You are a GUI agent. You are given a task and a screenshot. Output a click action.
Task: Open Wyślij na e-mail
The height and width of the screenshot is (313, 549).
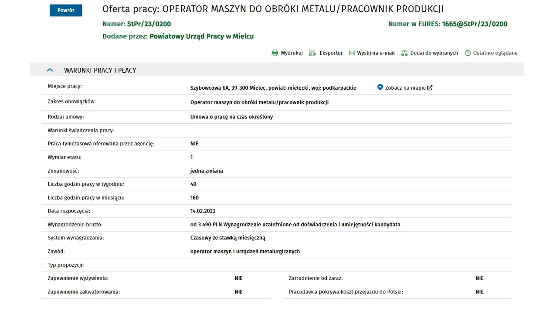[x=376, y=53]
